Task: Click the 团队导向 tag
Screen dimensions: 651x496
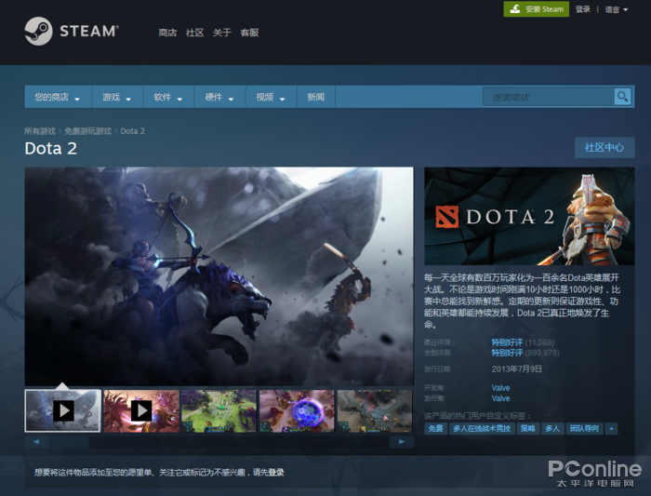Action: 584,429
